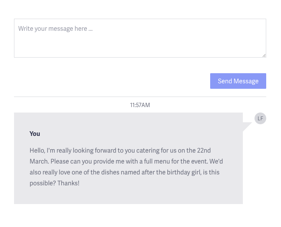Click the word "Thanks!" in the message
This screenshot has height=227, width=281.
(68, 183)
